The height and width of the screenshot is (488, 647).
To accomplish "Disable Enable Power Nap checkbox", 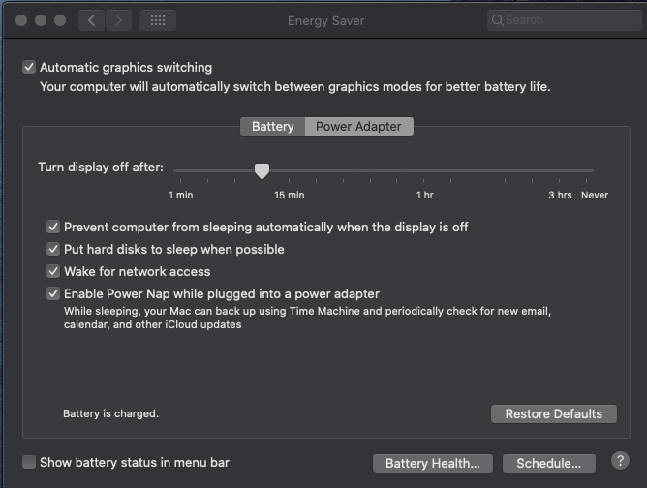I will pos(53,293).
